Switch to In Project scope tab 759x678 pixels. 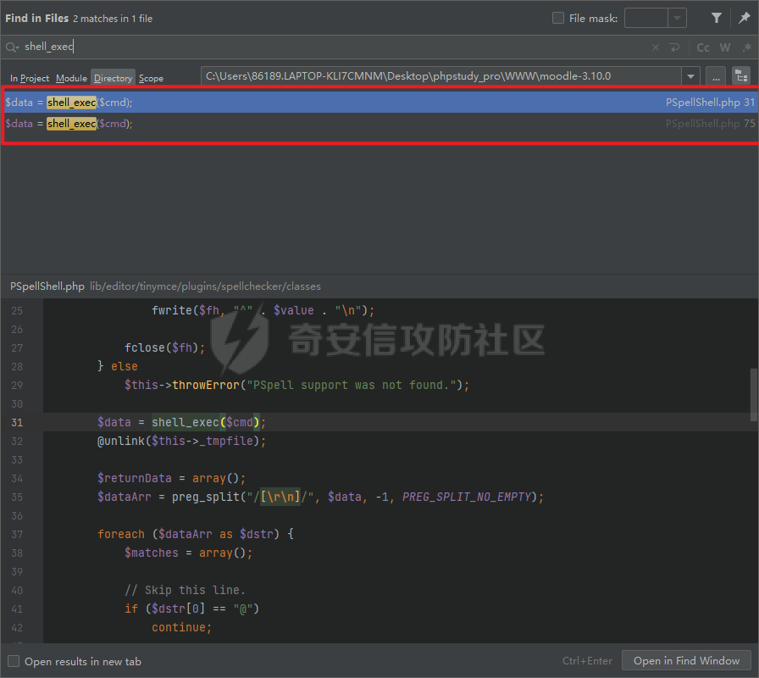pos(30,78)
